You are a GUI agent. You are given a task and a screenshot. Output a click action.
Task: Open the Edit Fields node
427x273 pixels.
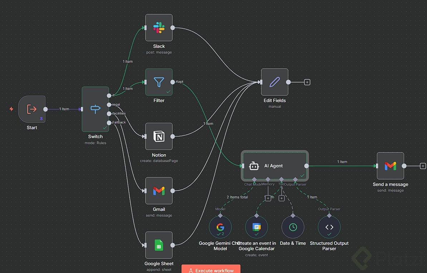coord(275,82)
